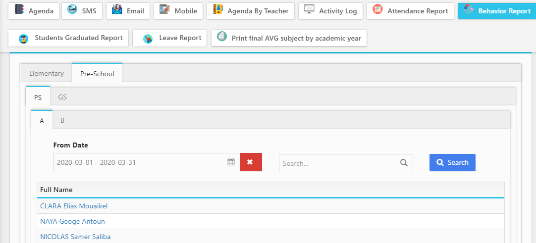Viewport: 536px width, 243px height.
Task: Click the Email envelope icon
Action: click(x=117, y=9)
